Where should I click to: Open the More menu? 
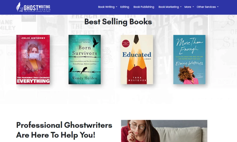188,7
